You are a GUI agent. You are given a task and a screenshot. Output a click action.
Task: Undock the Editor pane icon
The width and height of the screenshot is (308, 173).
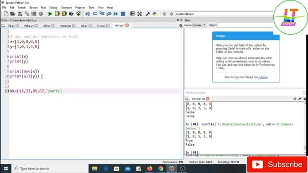(x=178, y=20)
